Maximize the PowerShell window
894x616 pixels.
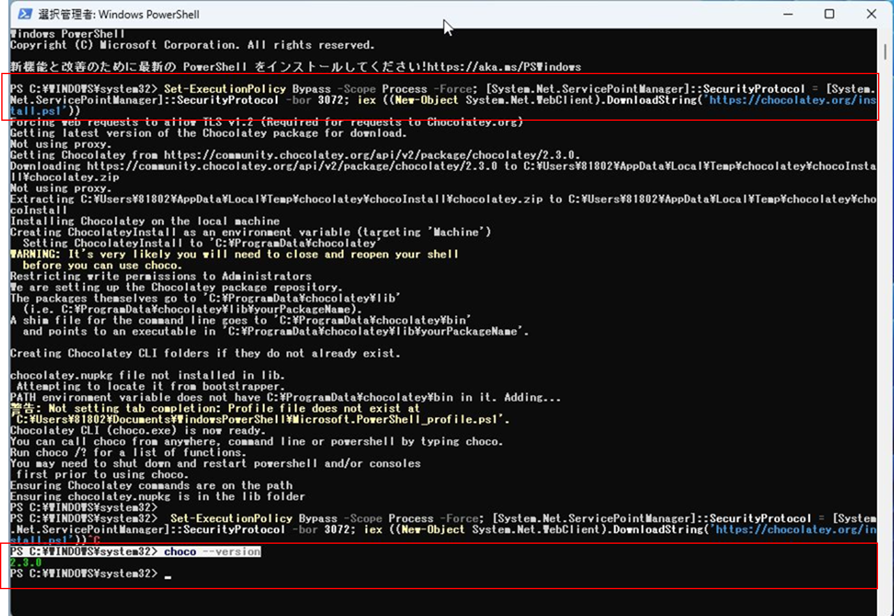(830, 13)
